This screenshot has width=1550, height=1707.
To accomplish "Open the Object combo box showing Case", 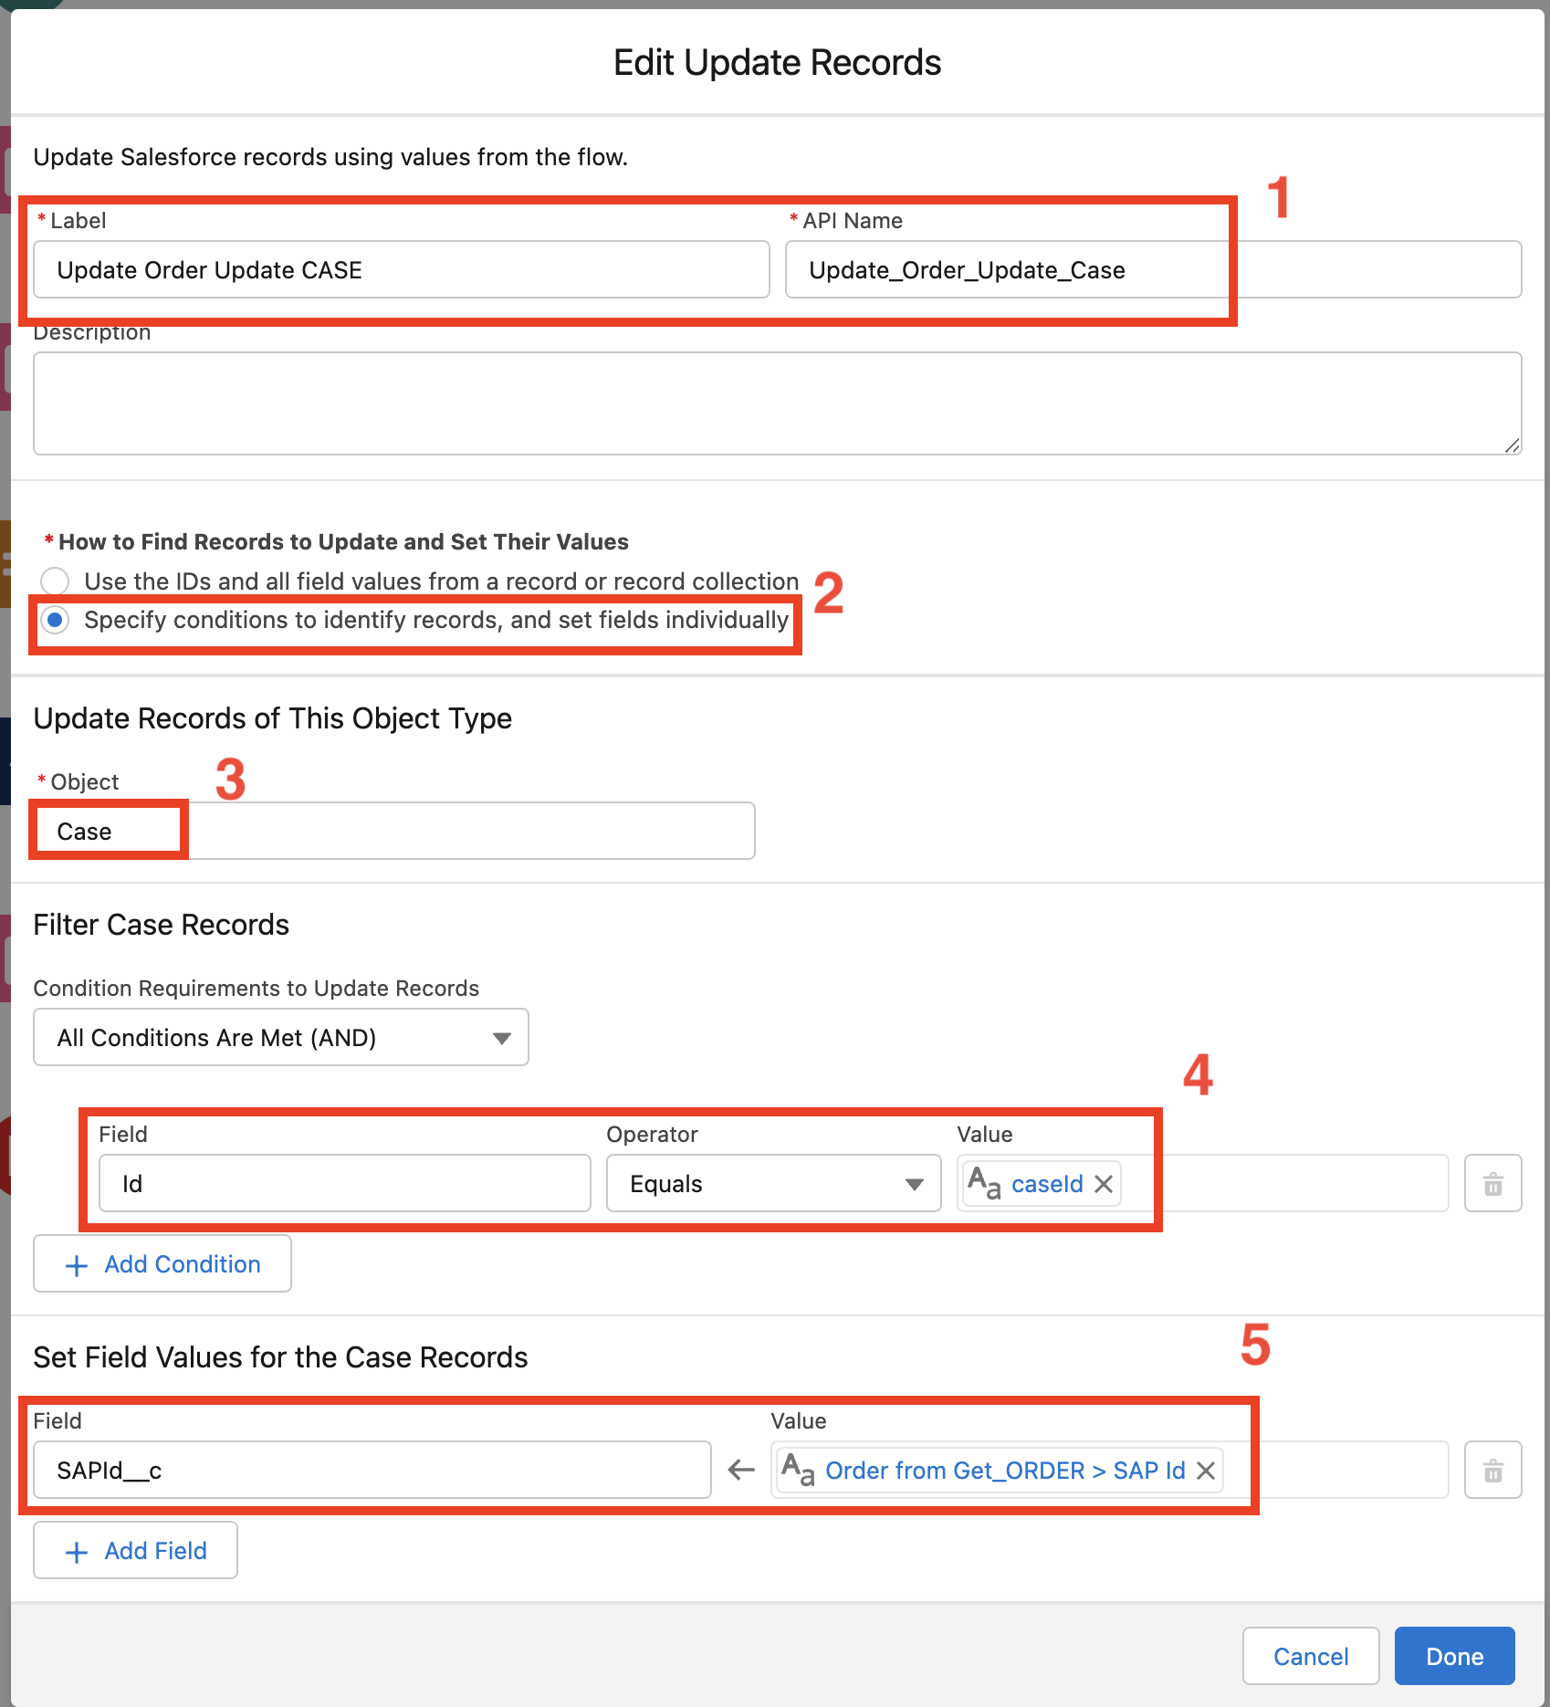I will point(393,832).
